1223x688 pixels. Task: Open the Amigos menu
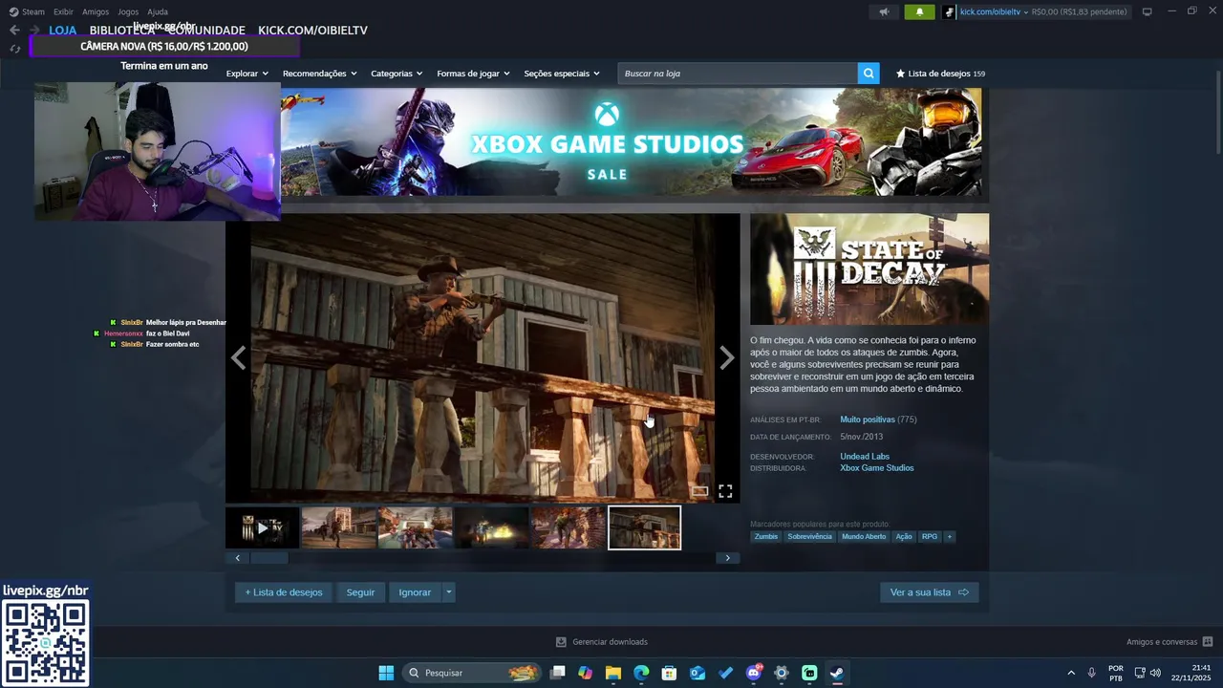pyautogui.click(x=96, y=11)
